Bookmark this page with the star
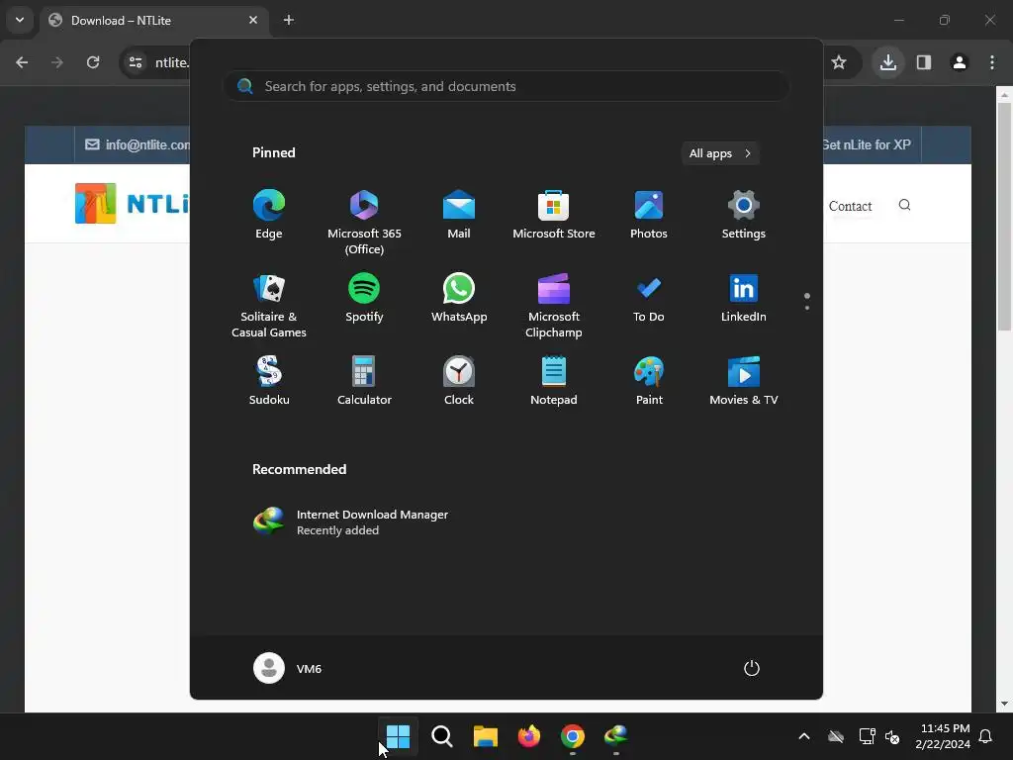The height and width of the screenshot is (760, 1013). pos(839,62)
